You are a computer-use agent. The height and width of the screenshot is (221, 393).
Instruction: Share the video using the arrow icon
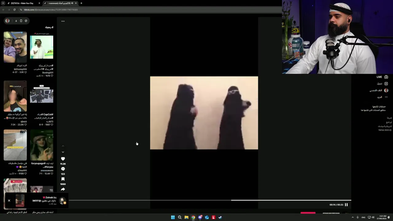click(63, 189)
